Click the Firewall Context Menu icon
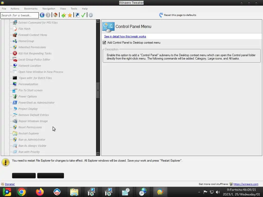Image resolution: width=263 pixels, height=197 pixels. pyautogui.click(x=15, y=35)
